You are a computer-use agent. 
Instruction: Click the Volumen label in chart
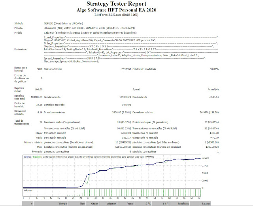(x=28, y=190)
